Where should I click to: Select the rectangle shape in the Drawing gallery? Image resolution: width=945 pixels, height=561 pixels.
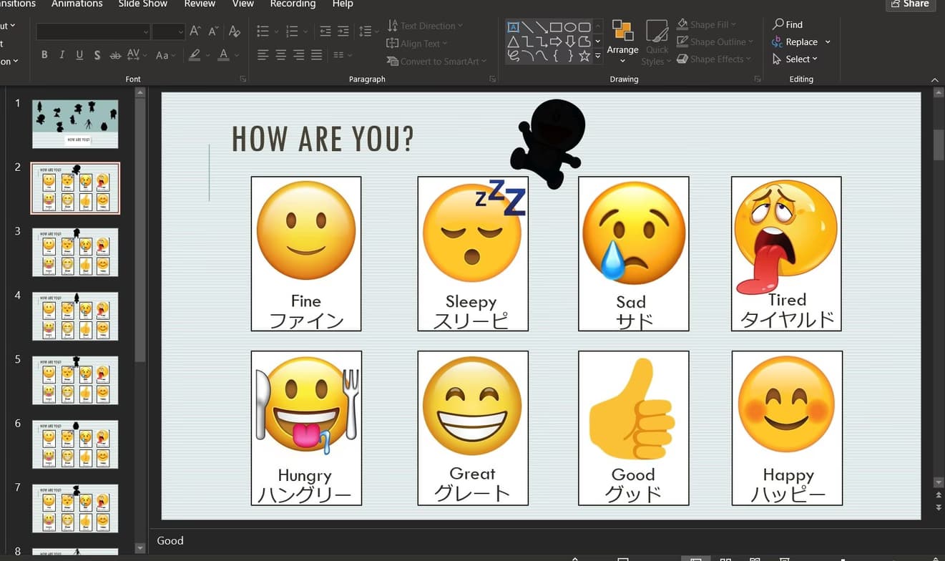pyautogui.click(x=556, y=28)
